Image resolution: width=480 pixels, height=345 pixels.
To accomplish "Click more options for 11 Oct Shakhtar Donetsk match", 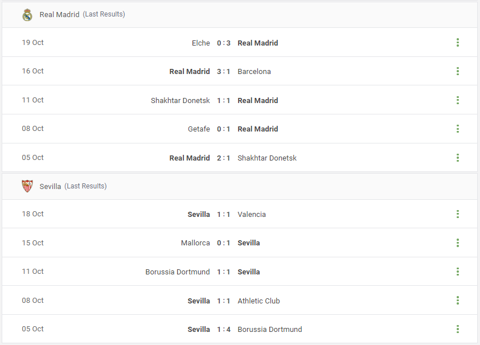I will click(x=458, y=100).
